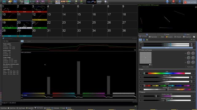Open the QuickTargets bottom tab
Screen dimensions: 197x110
[21, 108]
